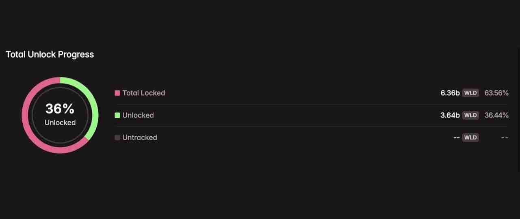This screenshot has height=219, width=520.
Task: Click the 63.56% locked percentage
Action: click(496, 93)
